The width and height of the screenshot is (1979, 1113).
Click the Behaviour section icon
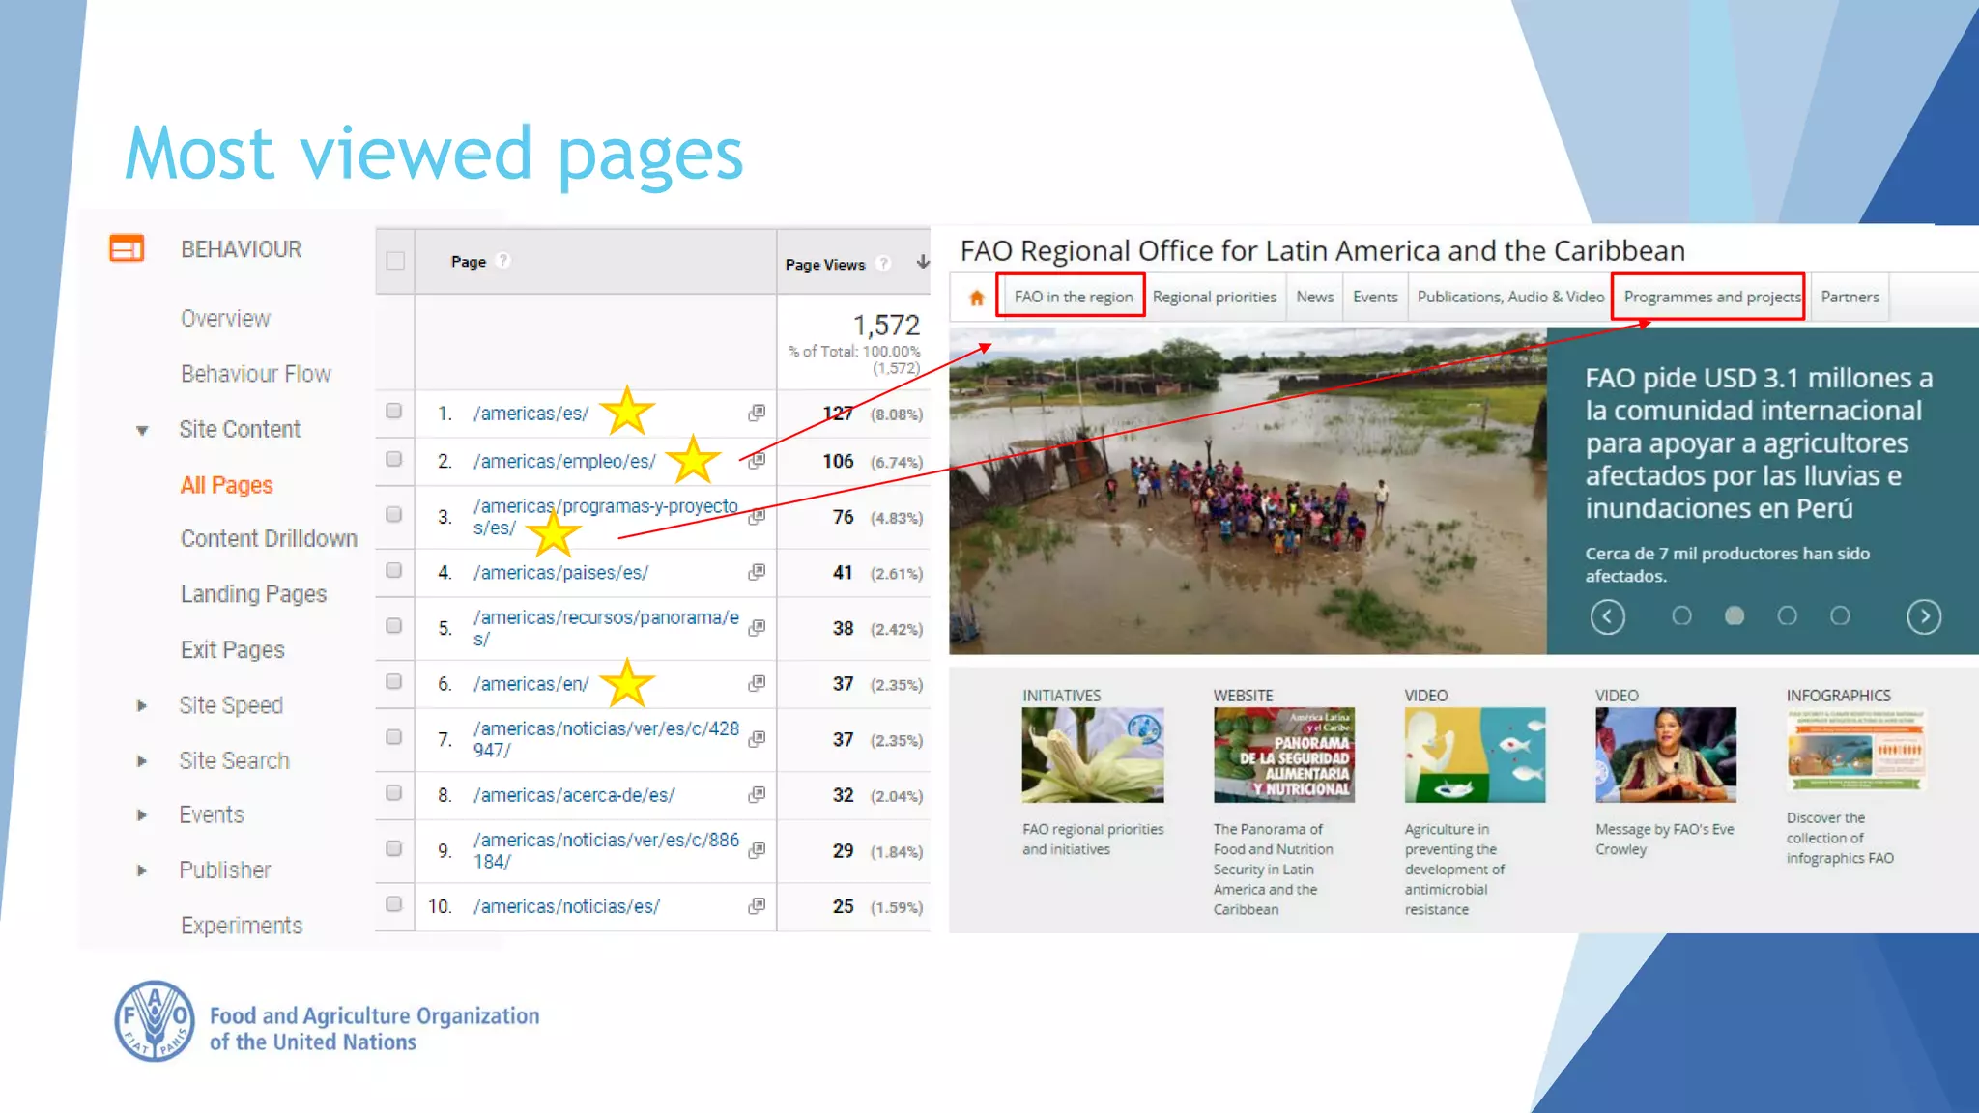[127, 248]
